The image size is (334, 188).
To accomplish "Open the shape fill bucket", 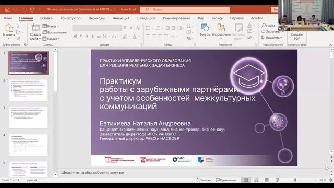I will click(249, 26).
